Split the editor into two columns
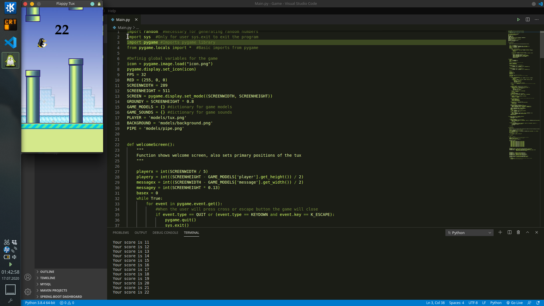 tap(528, 20)
